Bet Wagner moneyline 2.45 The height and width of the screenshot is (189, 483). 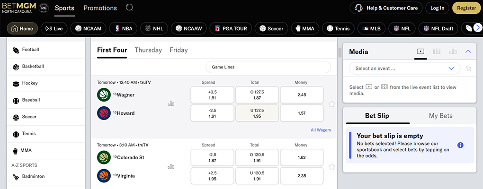(x=302, y=95)
